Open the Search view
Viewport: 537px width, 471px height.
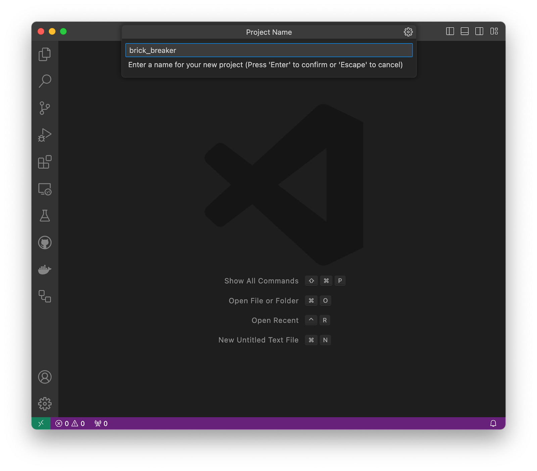point(45,81)
